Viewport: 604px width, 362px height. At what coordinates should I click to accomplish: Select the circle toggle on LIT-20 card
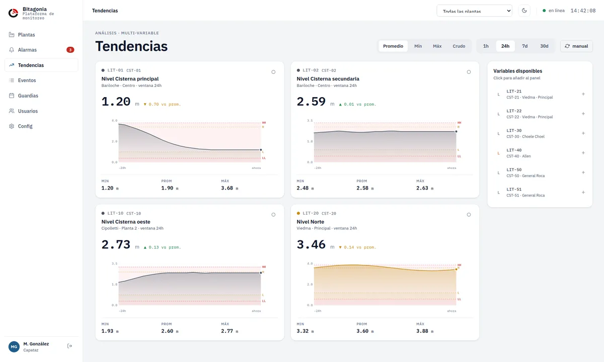click(x=469, y=215)
